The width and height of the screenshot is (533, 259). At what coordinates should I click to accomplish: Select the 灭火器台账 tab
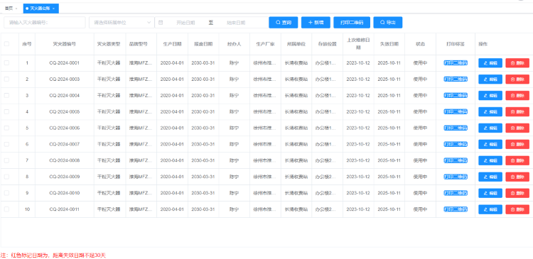click(x=41, y=8)
